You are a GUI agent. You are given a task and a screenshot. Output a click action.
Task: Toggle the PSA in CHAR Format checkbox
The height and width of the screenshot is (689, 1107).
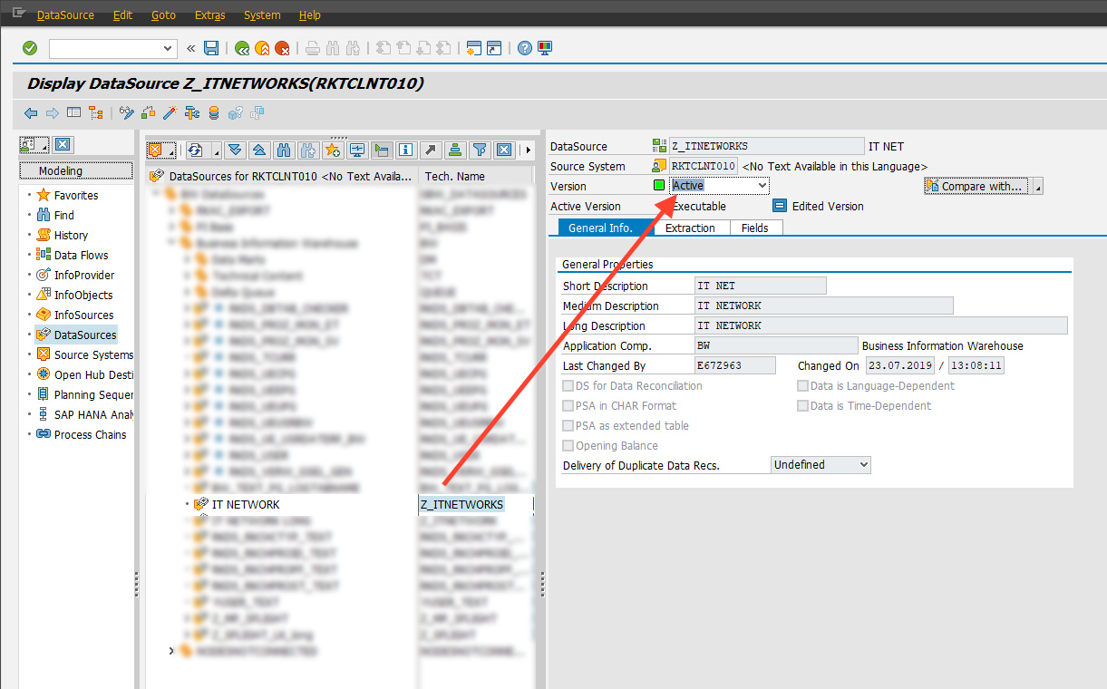[x=568, y=406]
